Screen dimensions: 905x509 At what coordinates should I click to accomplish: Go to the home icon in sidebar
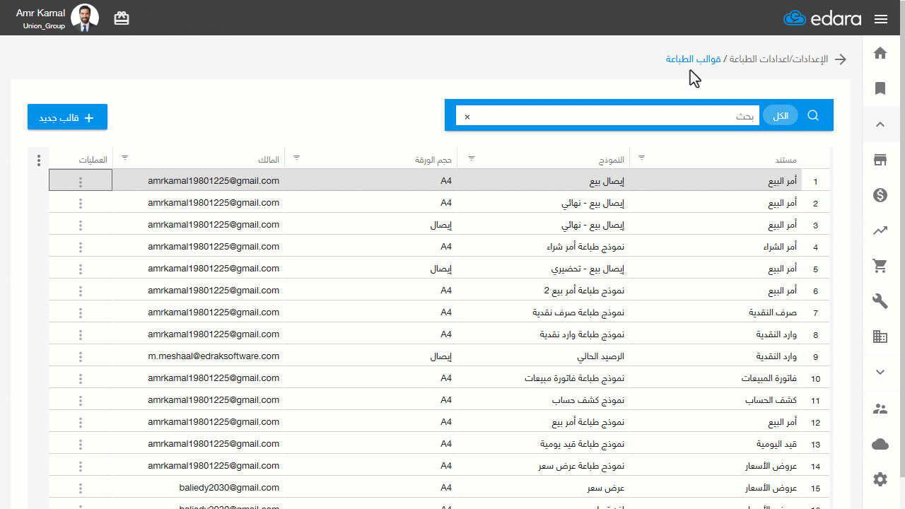(x=880, y=53)
